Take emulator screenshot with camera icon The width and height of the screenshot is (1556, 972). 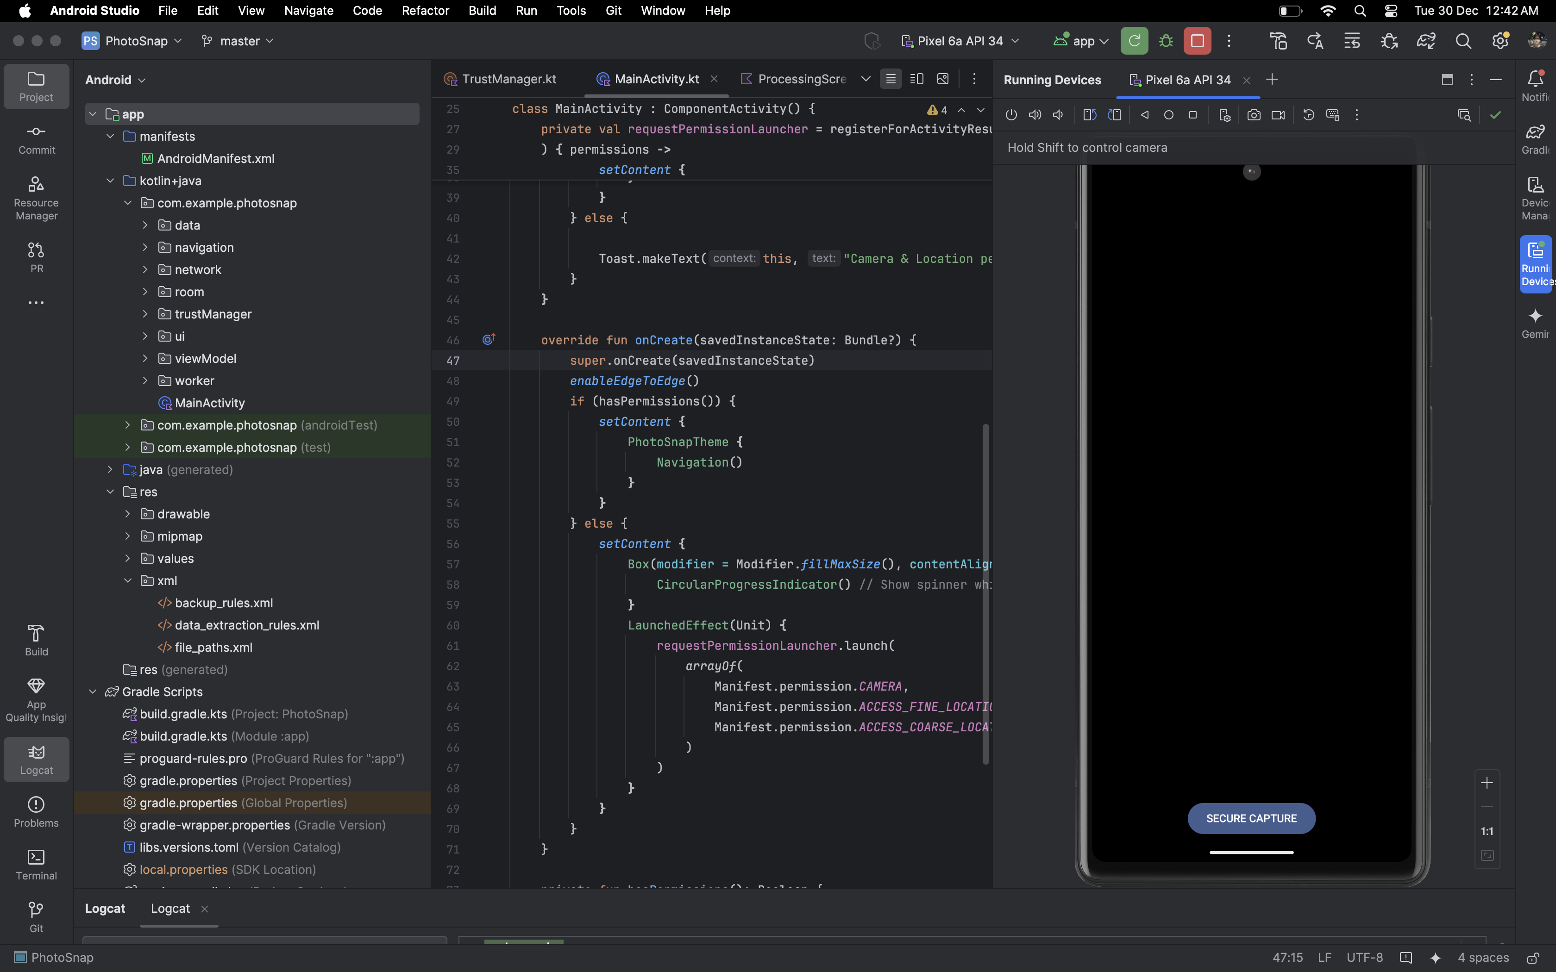pyautogui.click(x=1253, y=115)
